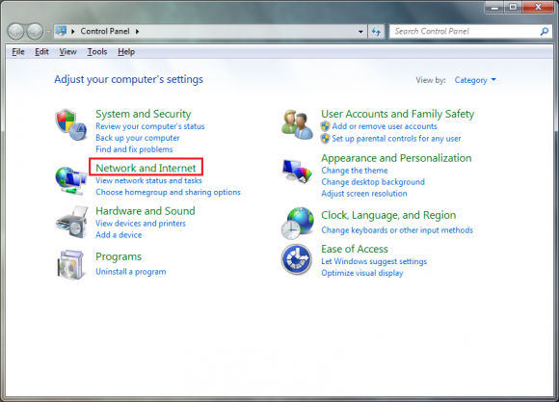The width and height of the screenshot is (559, 402).
Task: Open System and Security shield icon
Action: (71, 125)
